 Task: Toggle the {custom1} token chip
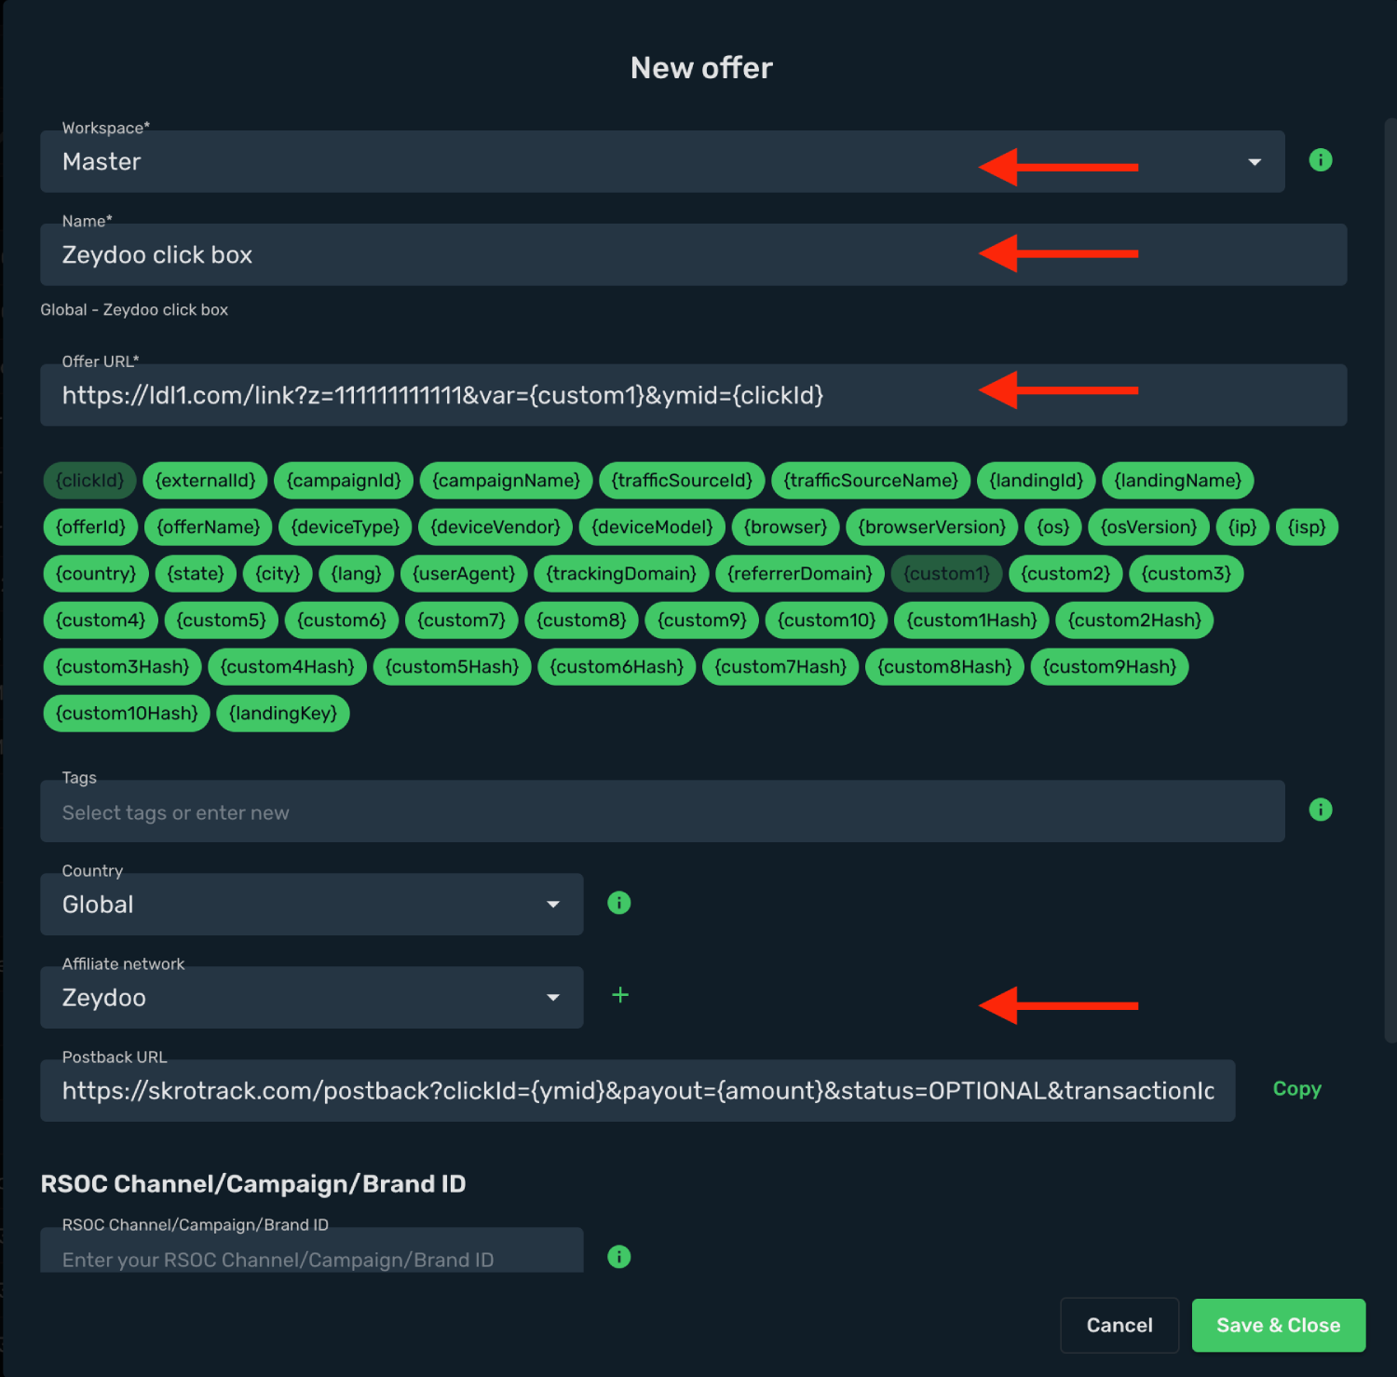click(x=946, y=574)
